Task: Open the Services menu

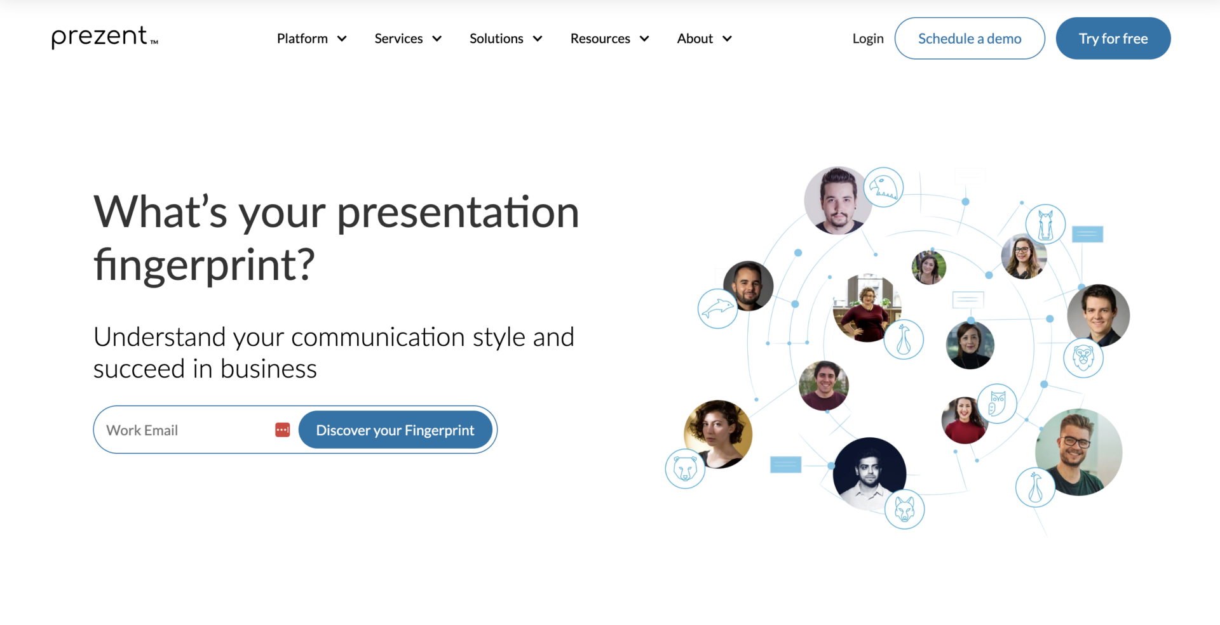Action: (x=407, y=39)
